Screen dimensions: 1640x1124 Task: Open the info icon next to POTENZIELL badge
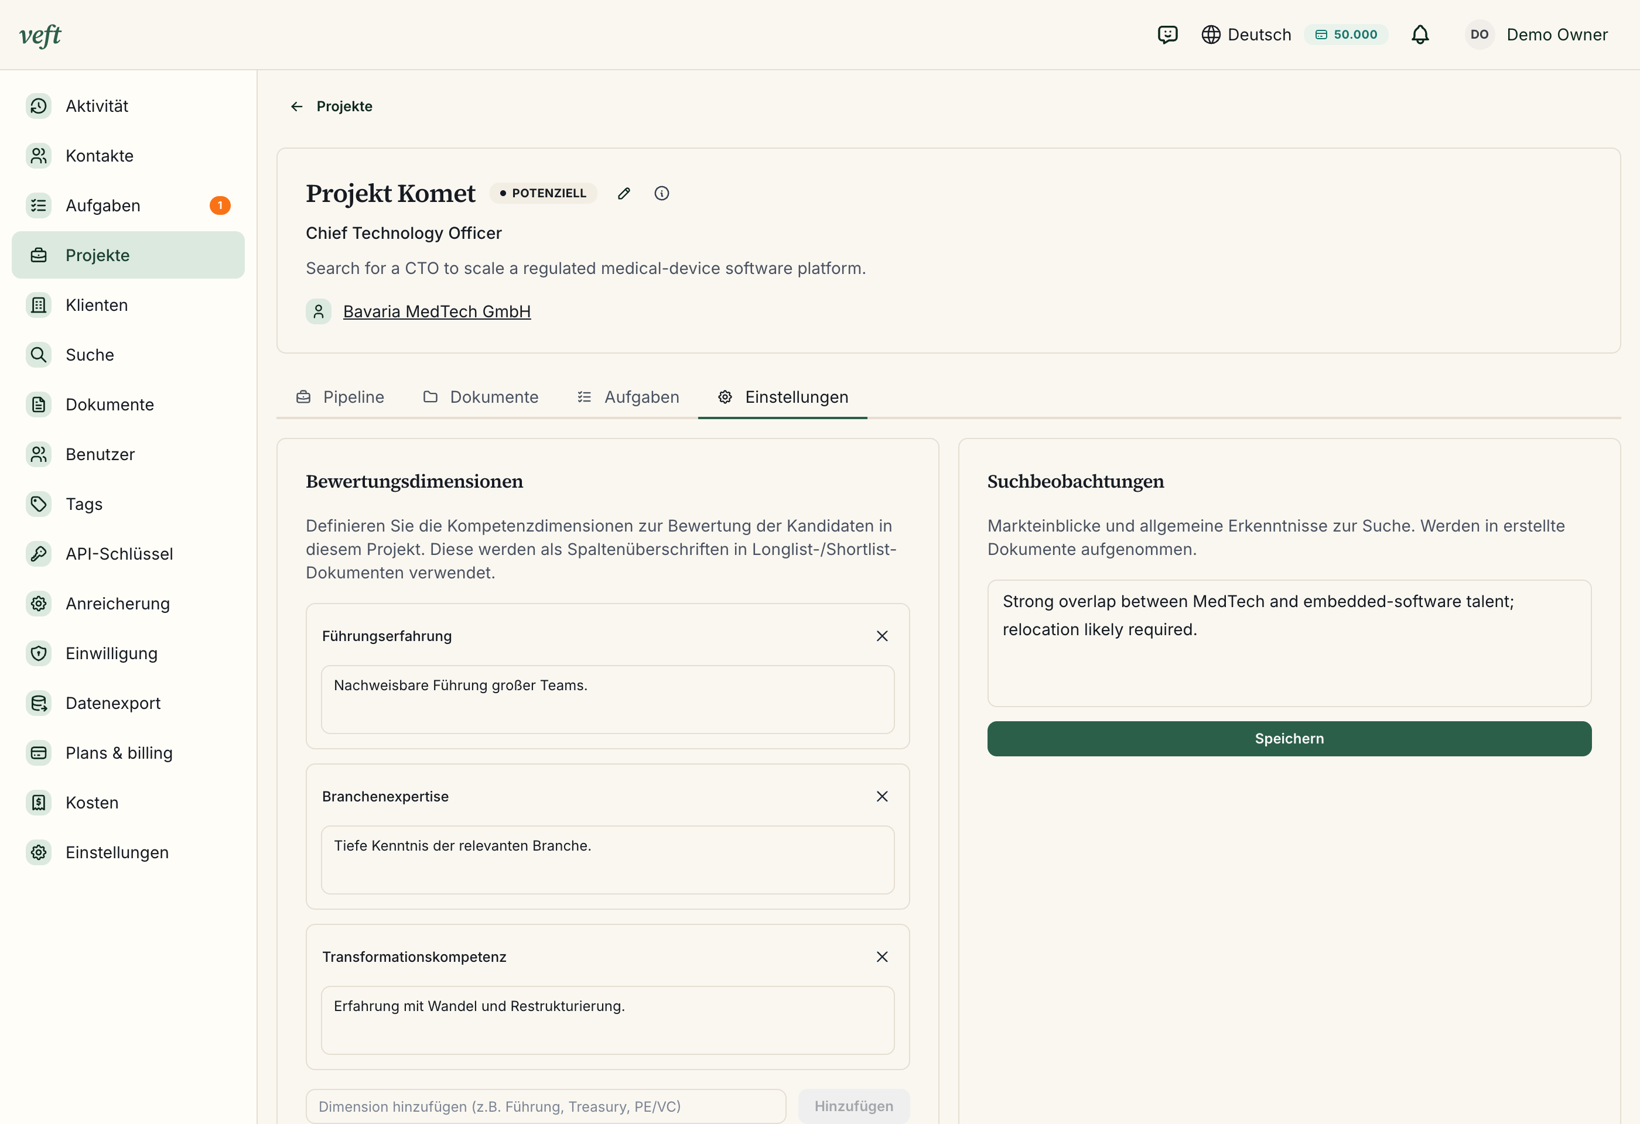pos(661,193)
